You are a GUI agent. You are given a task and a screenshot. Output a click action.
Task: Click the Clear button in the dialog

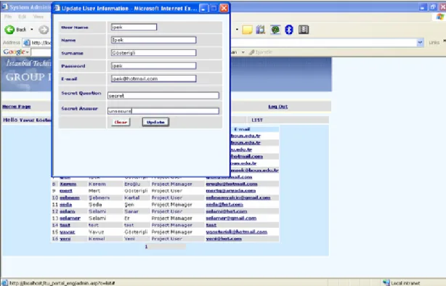[x=121, y=122]
